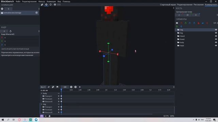This screenshot has width=218, height=122.
Task: Add keyframe to body Масштаб channel
Action: point(59,102)
